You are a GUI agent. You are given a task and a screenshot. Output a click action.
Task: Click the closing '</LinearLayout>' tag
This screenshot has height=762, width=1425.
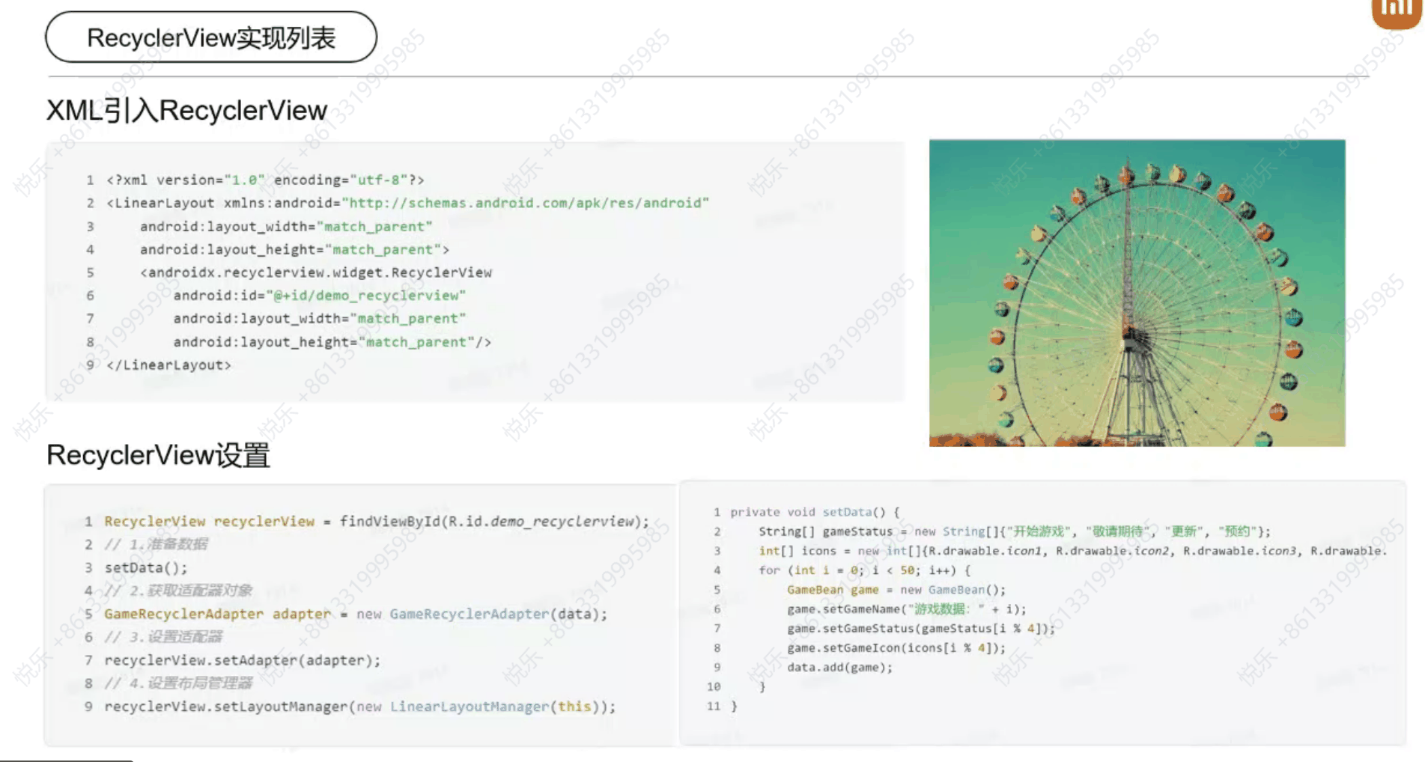point(168,365)
